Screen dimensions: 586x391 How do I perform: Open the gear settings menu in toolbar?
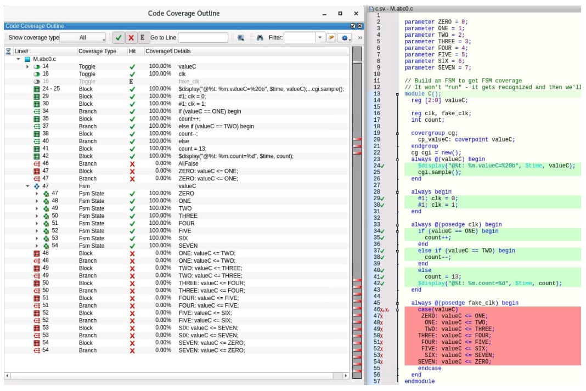pyautogui.click(x=345, y=38)
